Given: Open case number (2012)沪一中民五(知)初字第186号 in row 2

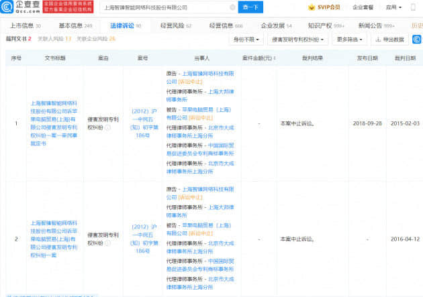Looking at the screenshot, I should 144,239.
